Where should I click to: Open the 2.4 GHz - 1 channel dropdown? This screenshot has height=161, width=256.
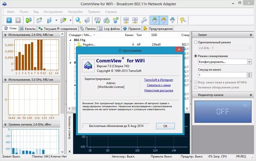[225, 48]
